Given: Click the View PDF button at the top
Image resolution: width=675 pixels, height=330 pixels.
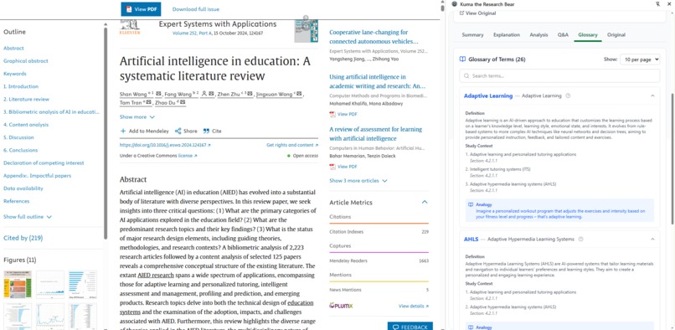Looking at the screenshot, I should [141, 9].
